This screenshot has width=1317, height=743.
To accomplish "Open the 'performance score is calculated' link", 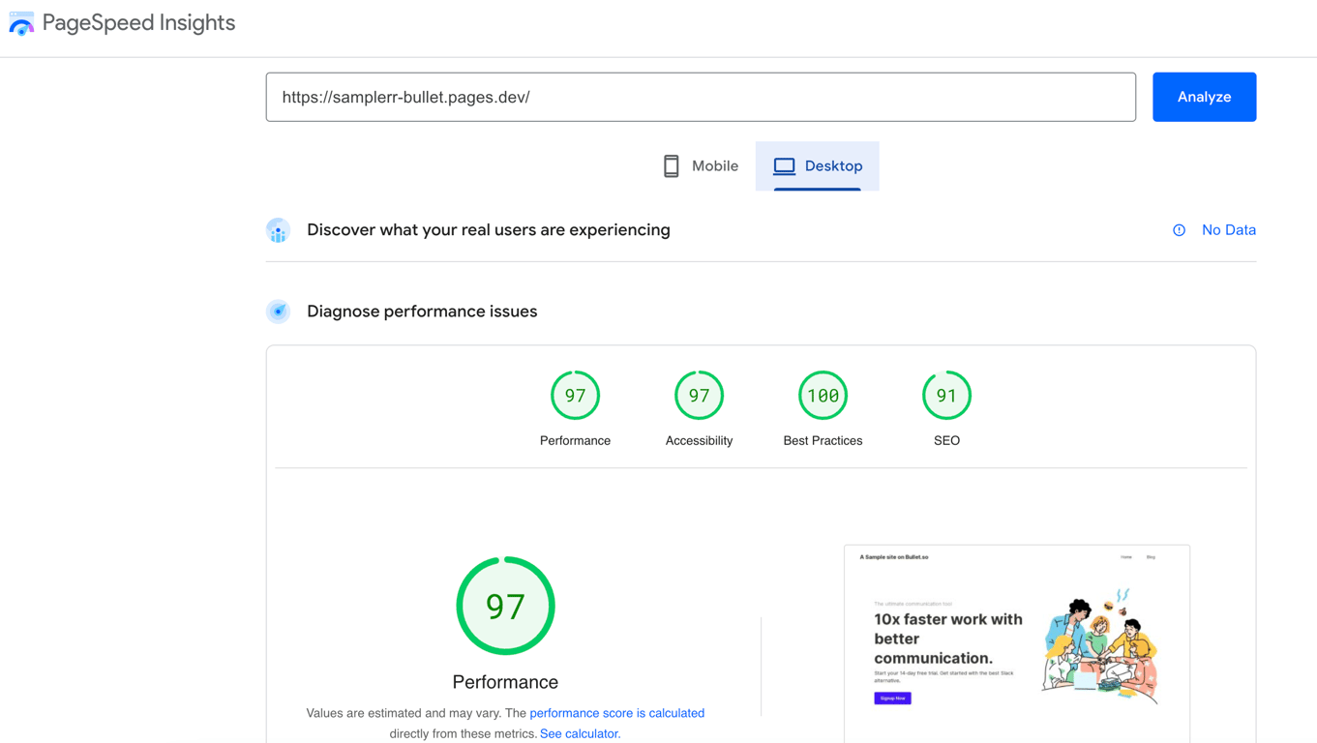I will (x=616, y=713).
